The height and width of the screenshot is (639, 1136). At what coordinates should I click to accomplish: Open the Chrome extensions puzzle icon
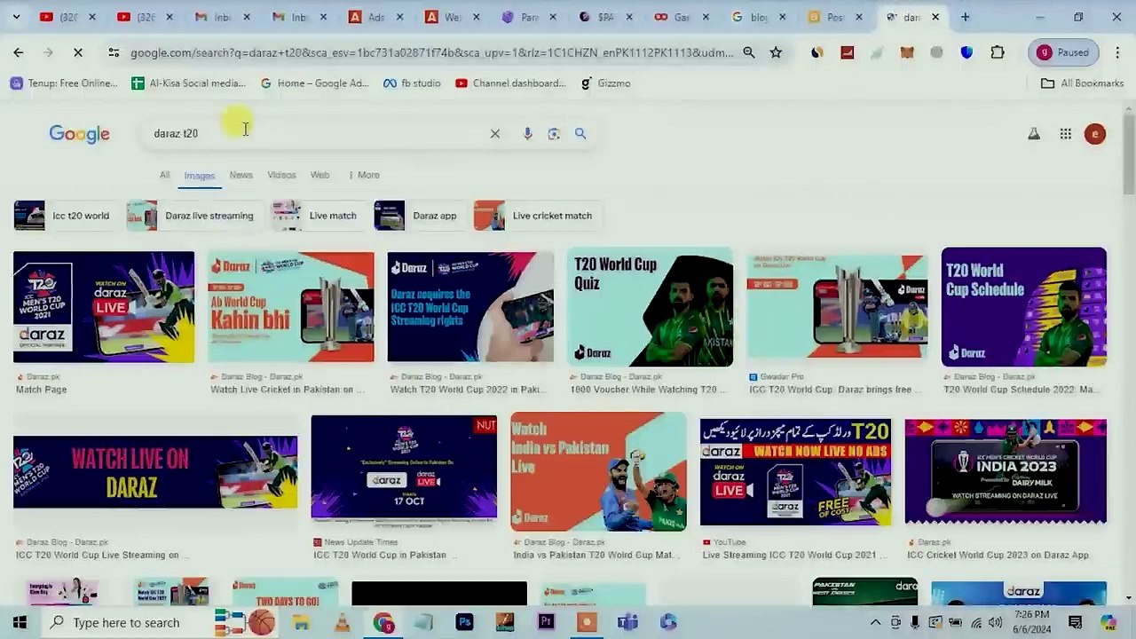(998, 53)
